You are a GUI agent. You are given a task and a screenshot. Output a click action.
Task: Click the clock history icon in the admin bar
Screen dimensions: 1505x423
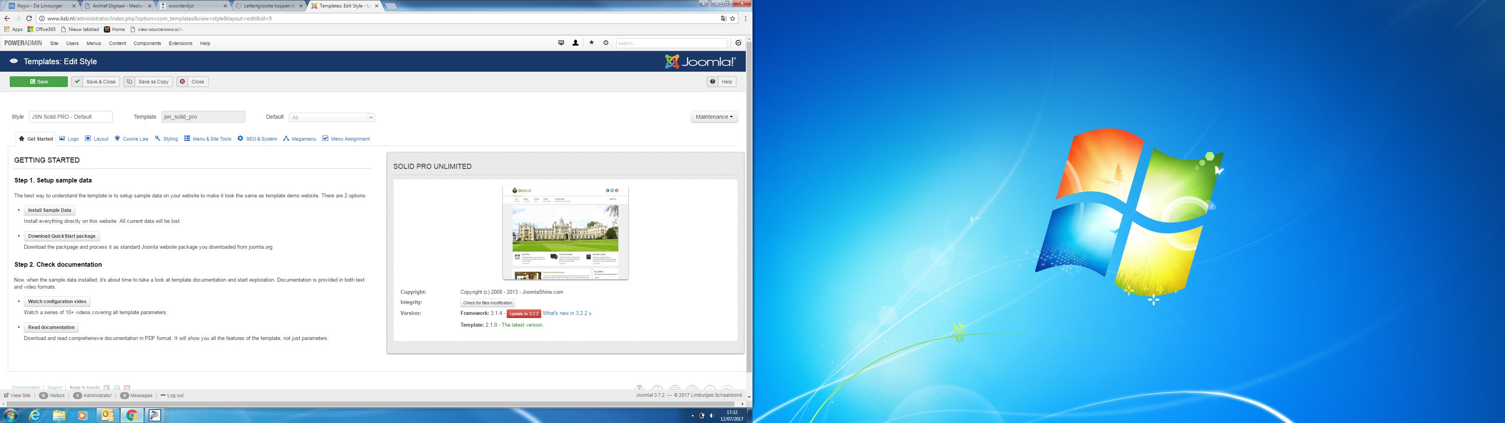[606, 43]
